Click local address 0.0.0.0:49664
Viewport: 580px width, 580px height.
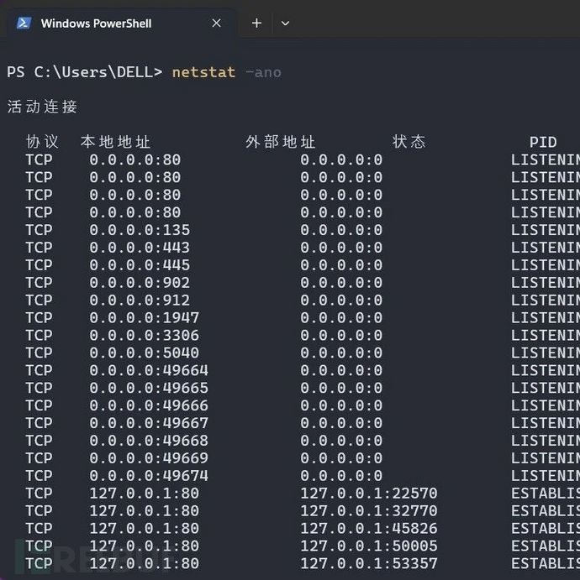149,370
